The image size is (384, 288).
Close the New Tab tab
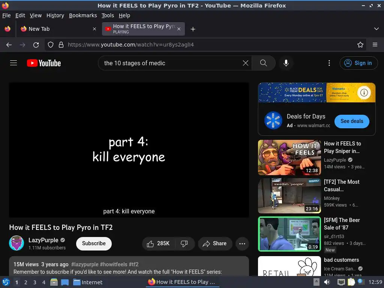94,29
